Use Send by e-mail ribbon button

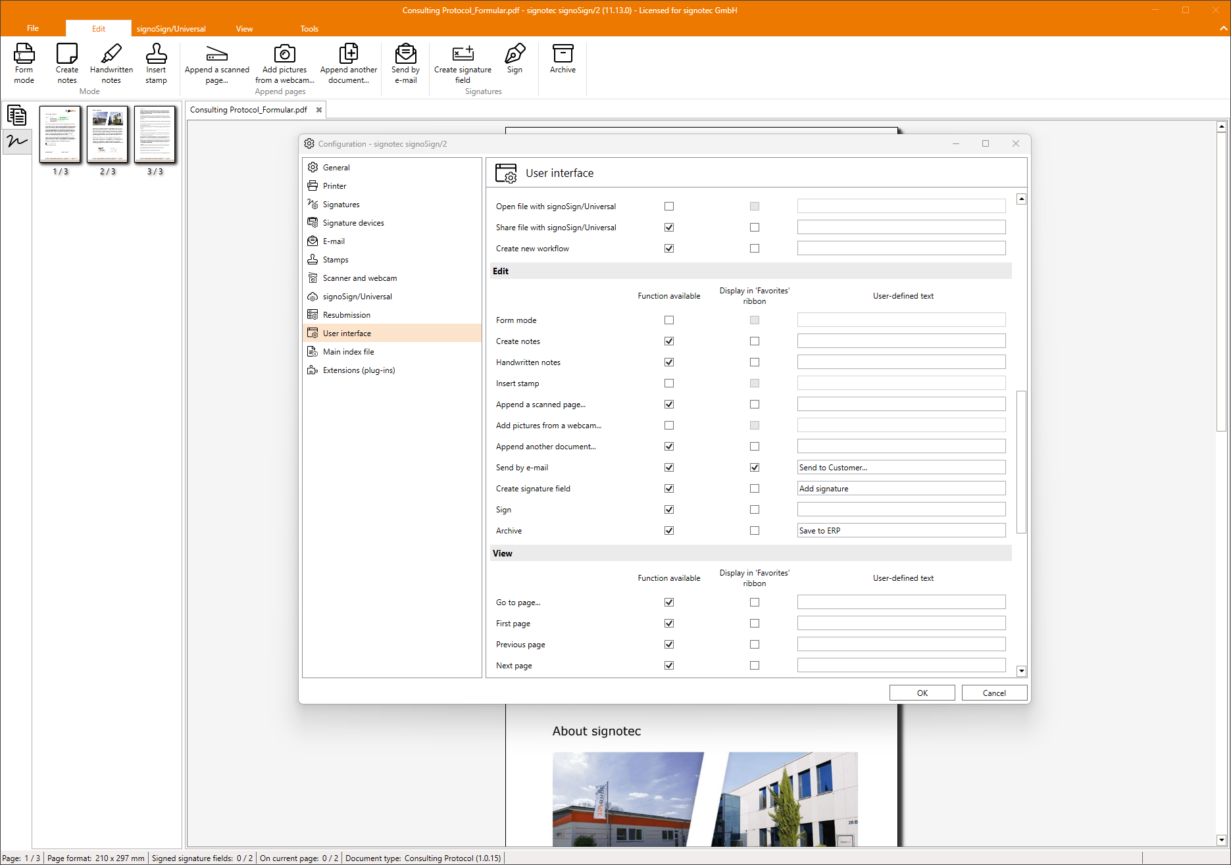405,64
